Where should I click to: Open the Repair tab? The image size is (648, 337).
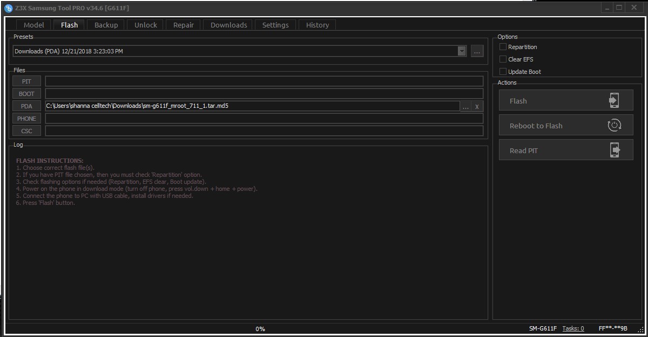coord(184,25)
